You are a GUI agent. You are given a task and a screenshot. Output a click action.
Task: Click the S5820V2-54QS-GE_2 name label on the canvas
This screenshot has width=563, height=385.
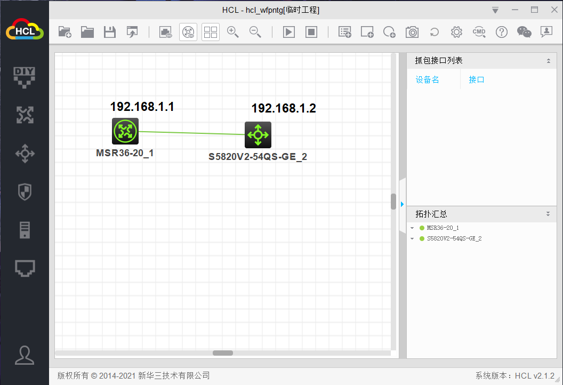[x=258, y=157]
